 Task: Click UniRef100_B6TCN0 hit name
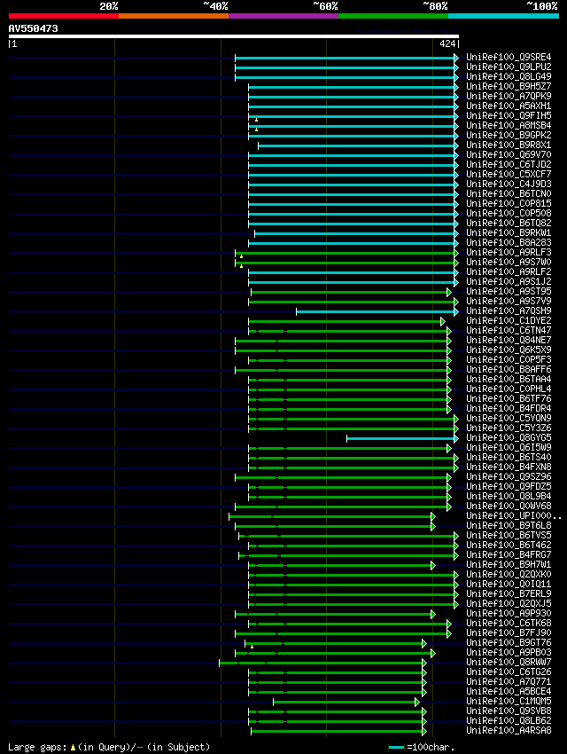[509, 193]
